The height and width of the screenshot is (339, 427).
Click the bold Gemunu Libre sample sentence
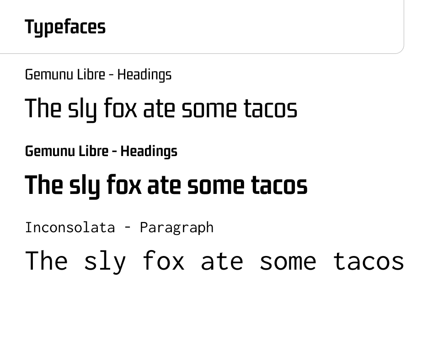coord(166,186)
